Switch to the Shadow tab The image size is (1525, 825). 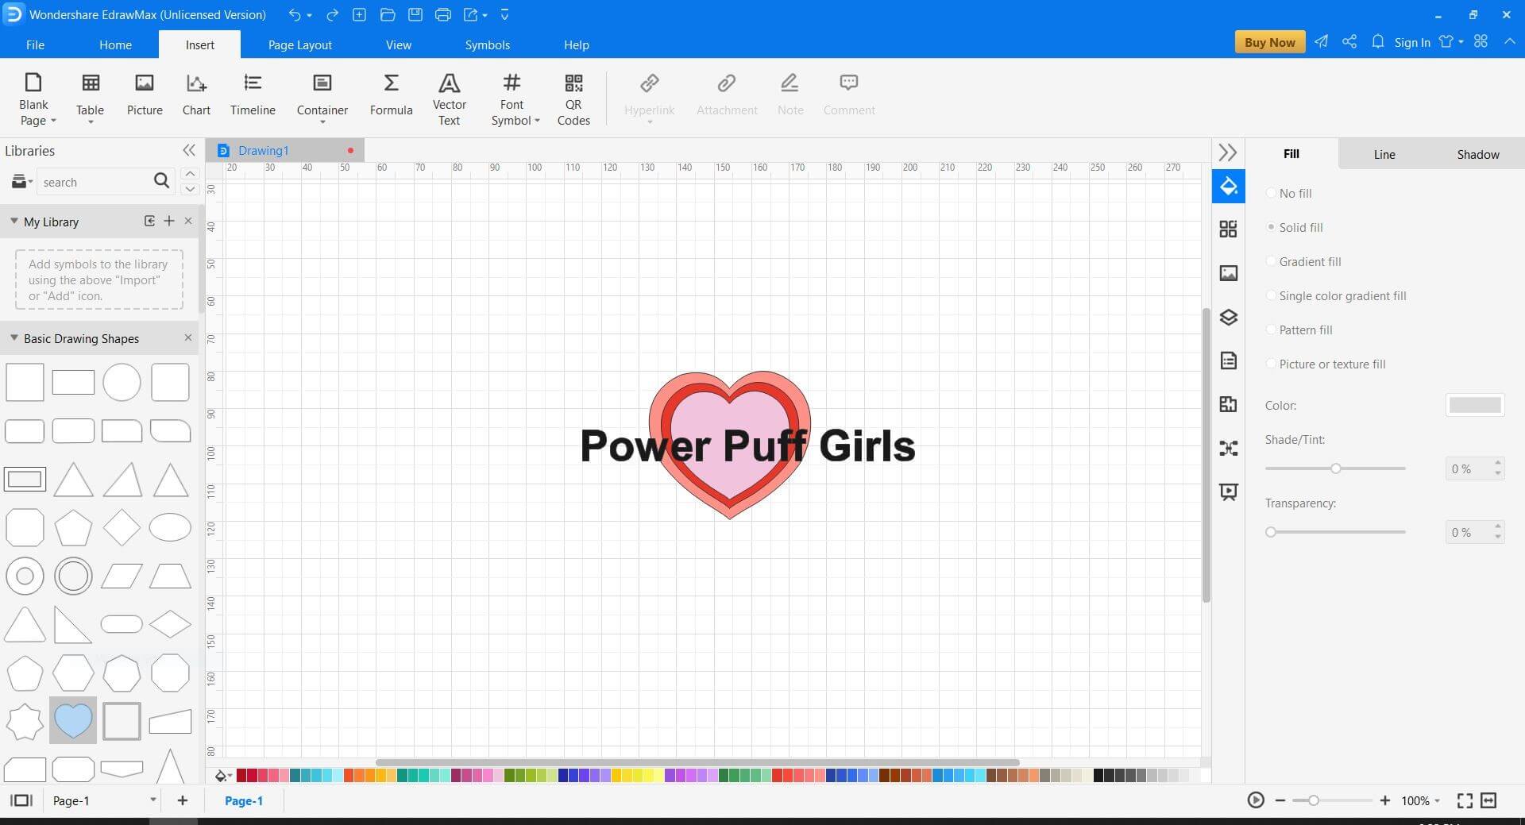pos(1477,154)
